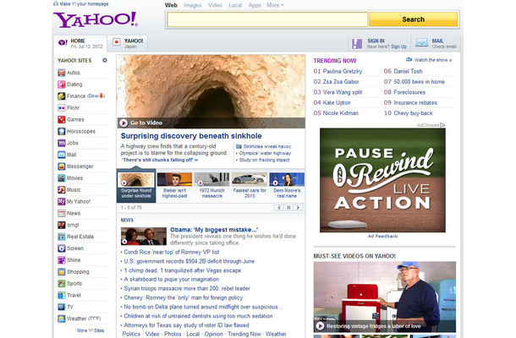This screenshot has height=338, width=516.
Task: Open Surprising discovery beneath sinkhole headline
Action: [x=191, y=136]
